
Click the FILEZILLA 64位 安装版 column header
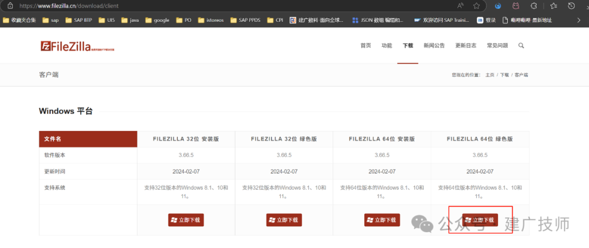click(382, 139)
